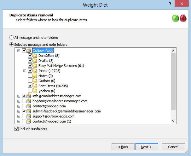Collapse the Outlook-Apps tree node
This screenshot has width=191, height=156.
point(19,51)
